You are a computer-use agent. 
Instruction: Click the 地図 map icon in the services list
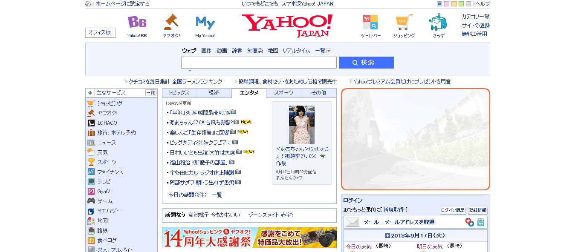91,221
